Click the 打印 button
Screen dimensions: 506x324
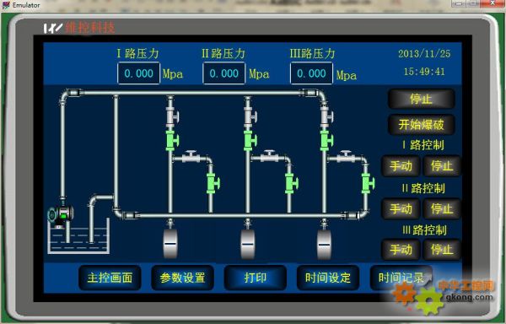pos(256,278)
